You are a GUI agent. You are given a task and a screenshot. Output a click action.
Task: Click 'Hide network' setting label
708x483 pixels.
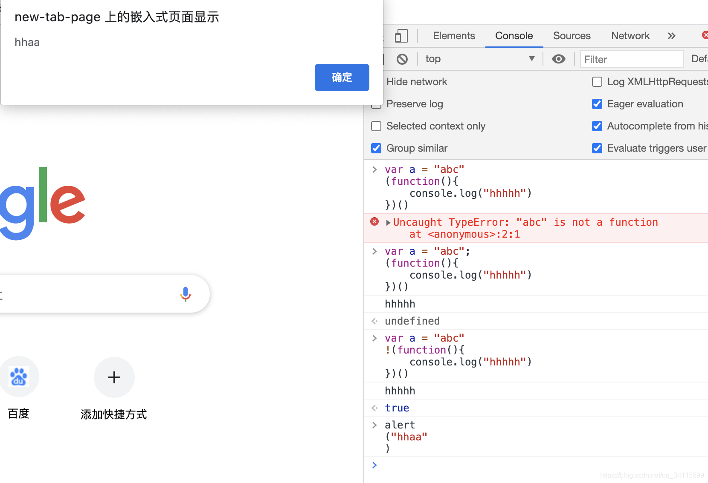[417, 82]
